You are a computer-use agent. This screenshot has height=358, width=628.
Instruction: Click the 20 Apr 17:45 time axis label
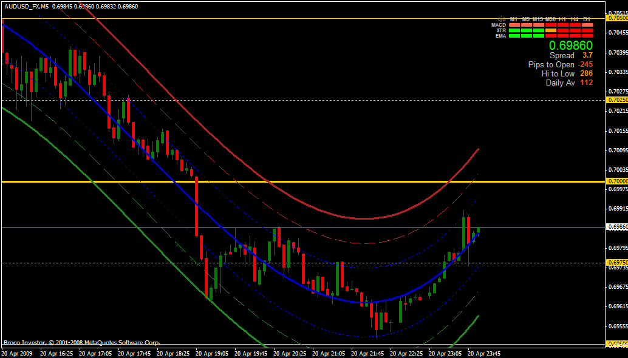tap(134, 354)
